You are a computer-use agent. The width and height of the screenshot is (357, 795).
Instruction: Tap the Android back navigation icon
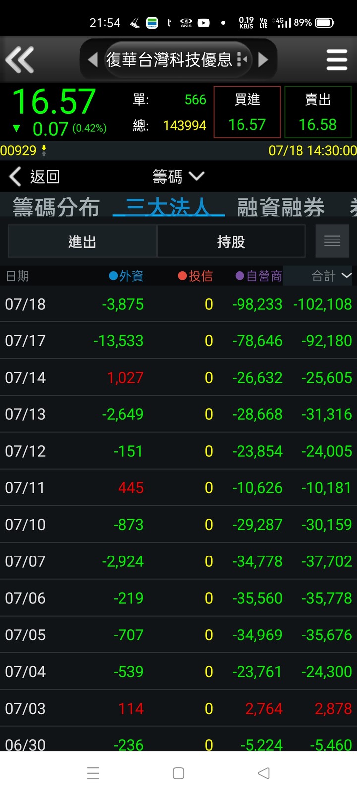264,773
